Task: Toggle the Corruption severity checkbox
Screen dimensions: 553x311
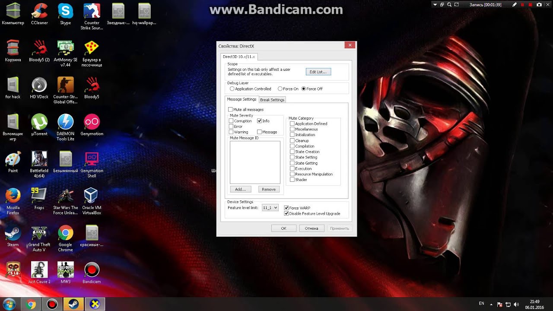Action: point(231,121)
